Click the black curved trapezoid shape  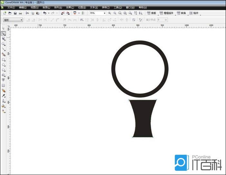143,118
